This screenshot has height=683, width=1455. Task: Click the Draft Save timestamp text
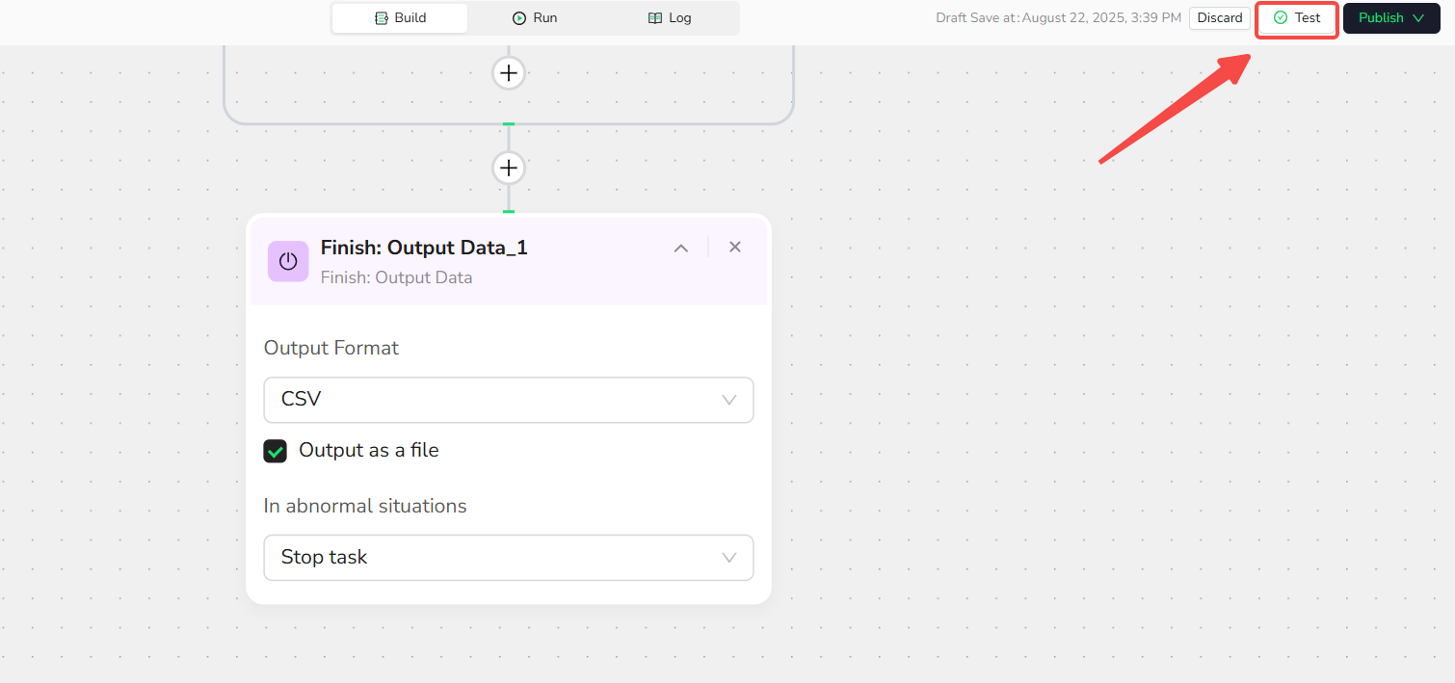(x=1058, y=17)
